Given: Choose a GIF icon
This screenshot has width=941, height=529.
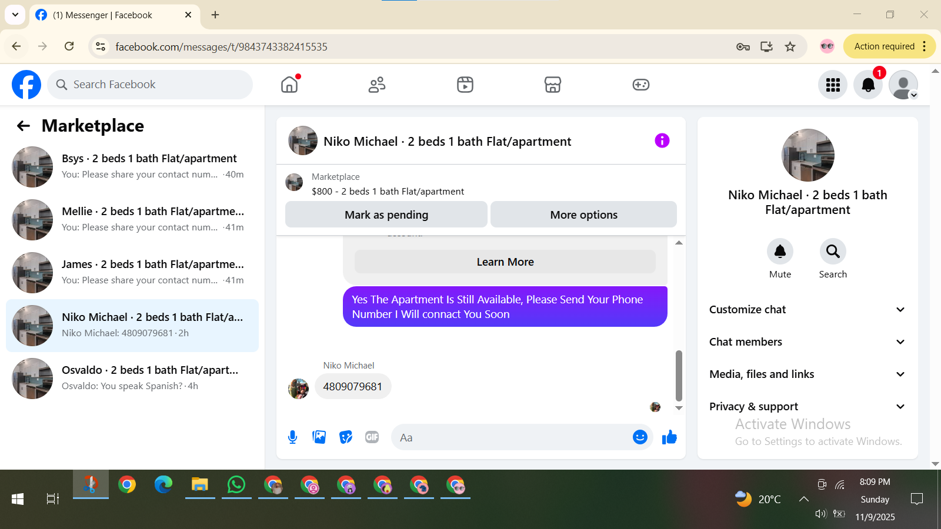Looking at the screenshot, I should coord(372,437).
